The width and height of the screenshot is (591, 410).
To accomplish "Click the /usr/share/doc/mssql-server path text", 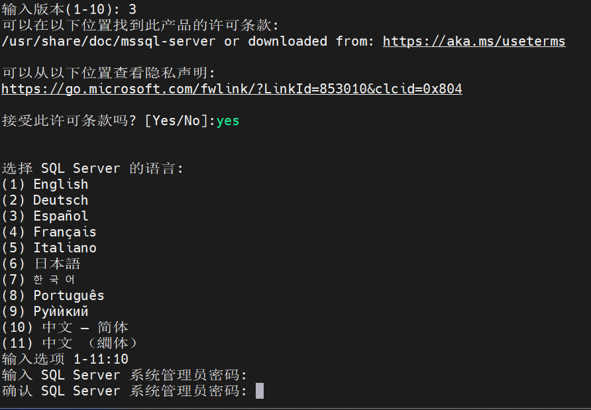I will point(109,41).
